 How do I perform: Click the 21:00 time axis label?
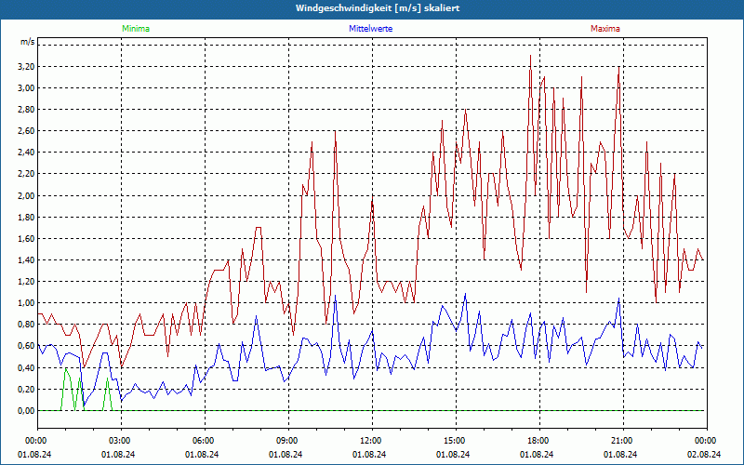pyautogui.click(x=623, y=441)
